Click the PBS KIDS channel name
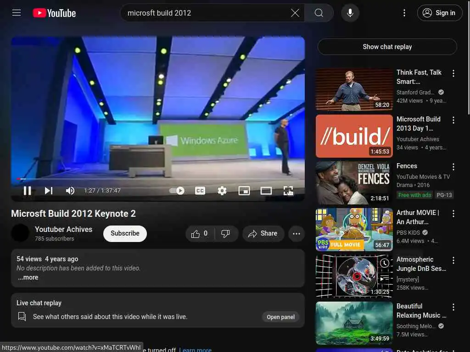 pos(408,232)
